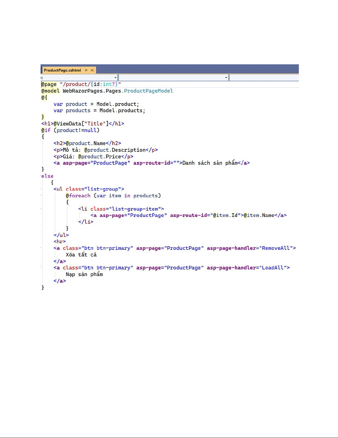This screenshot has height=438, width=338.
Task: Close the ProductPage.cshtml tab
Action: 92,70
